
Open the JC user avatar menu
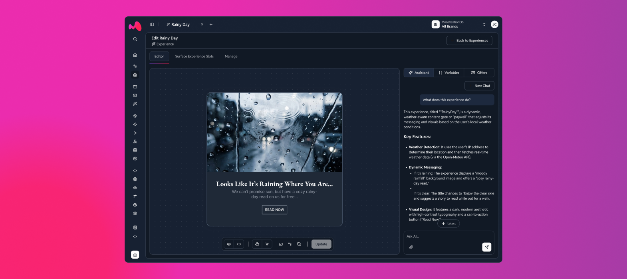pyautogui.click(x=494, y=24)
